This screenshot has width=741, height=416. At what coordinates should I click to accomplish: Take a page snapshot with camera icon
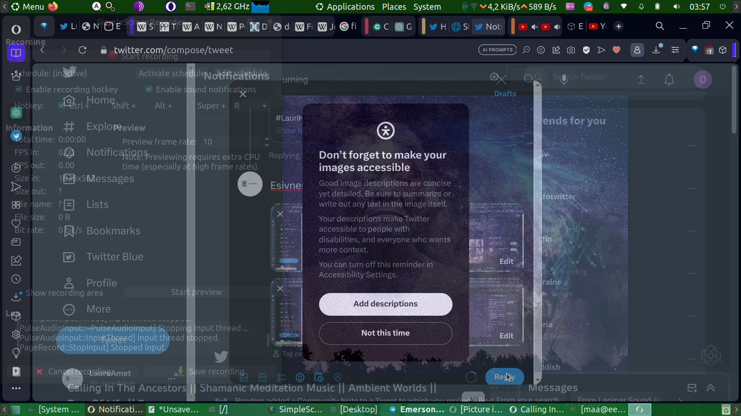click(571, 50)
